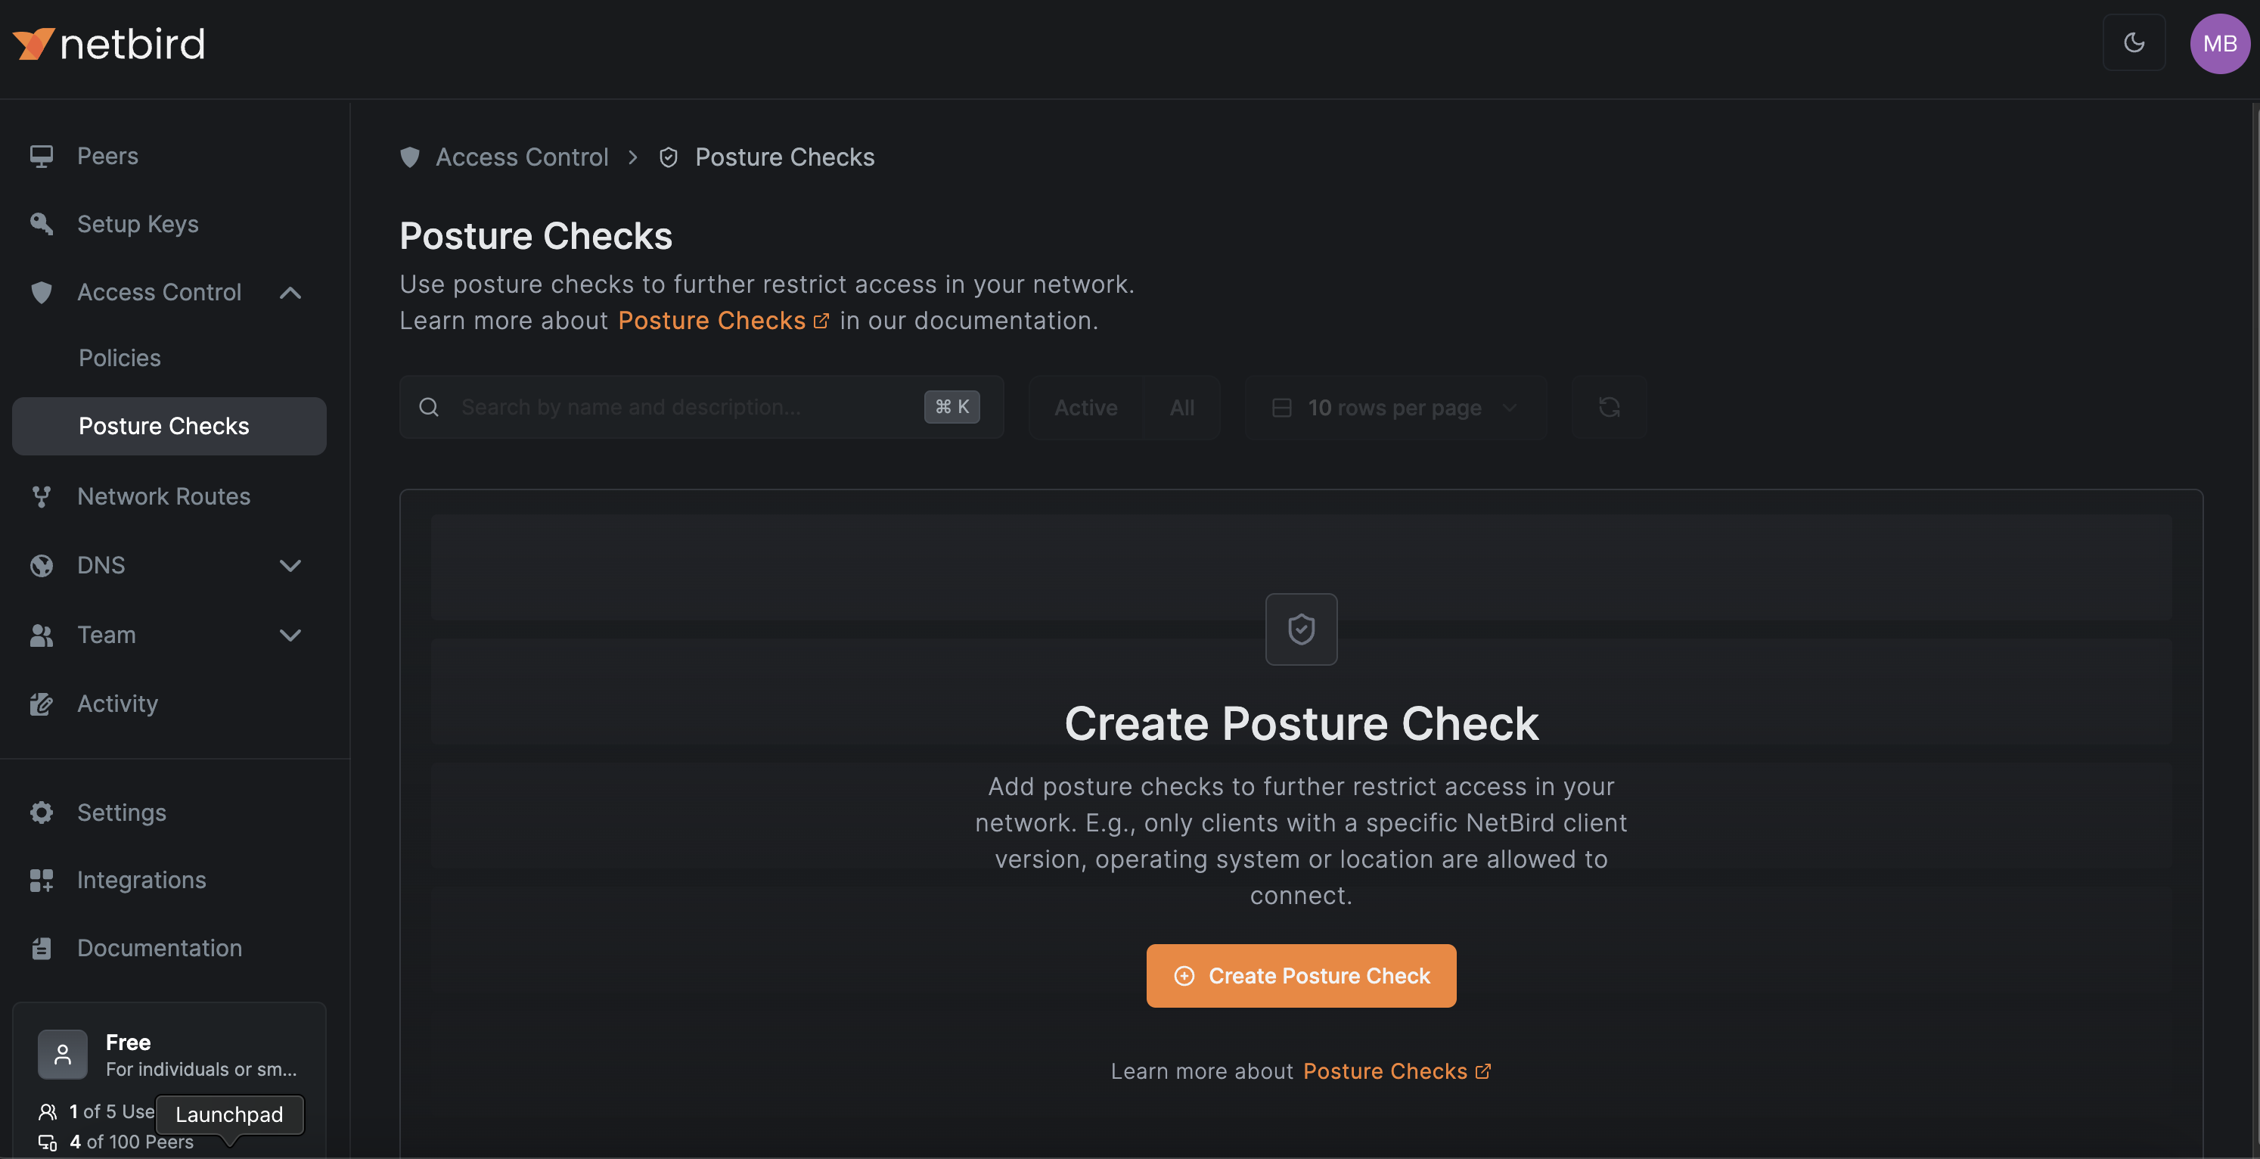Screen dimensions: 2260x1159
Task: Expand the Team section
Action: (x=290, y=634)
